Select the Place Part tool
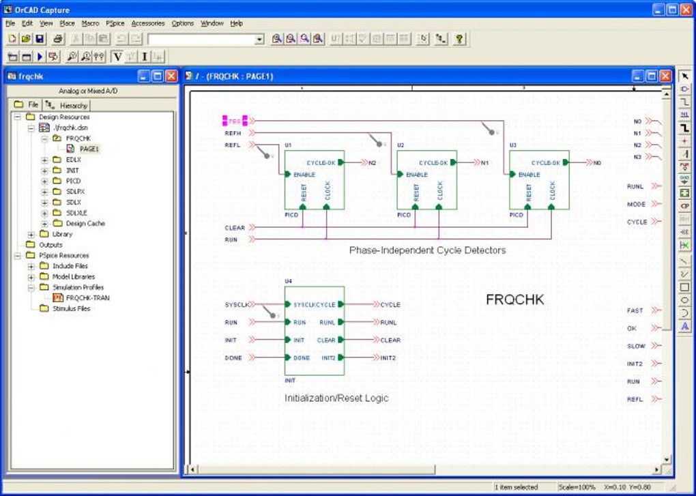Viewport: 696px width, 496px height. coord(685,89)
